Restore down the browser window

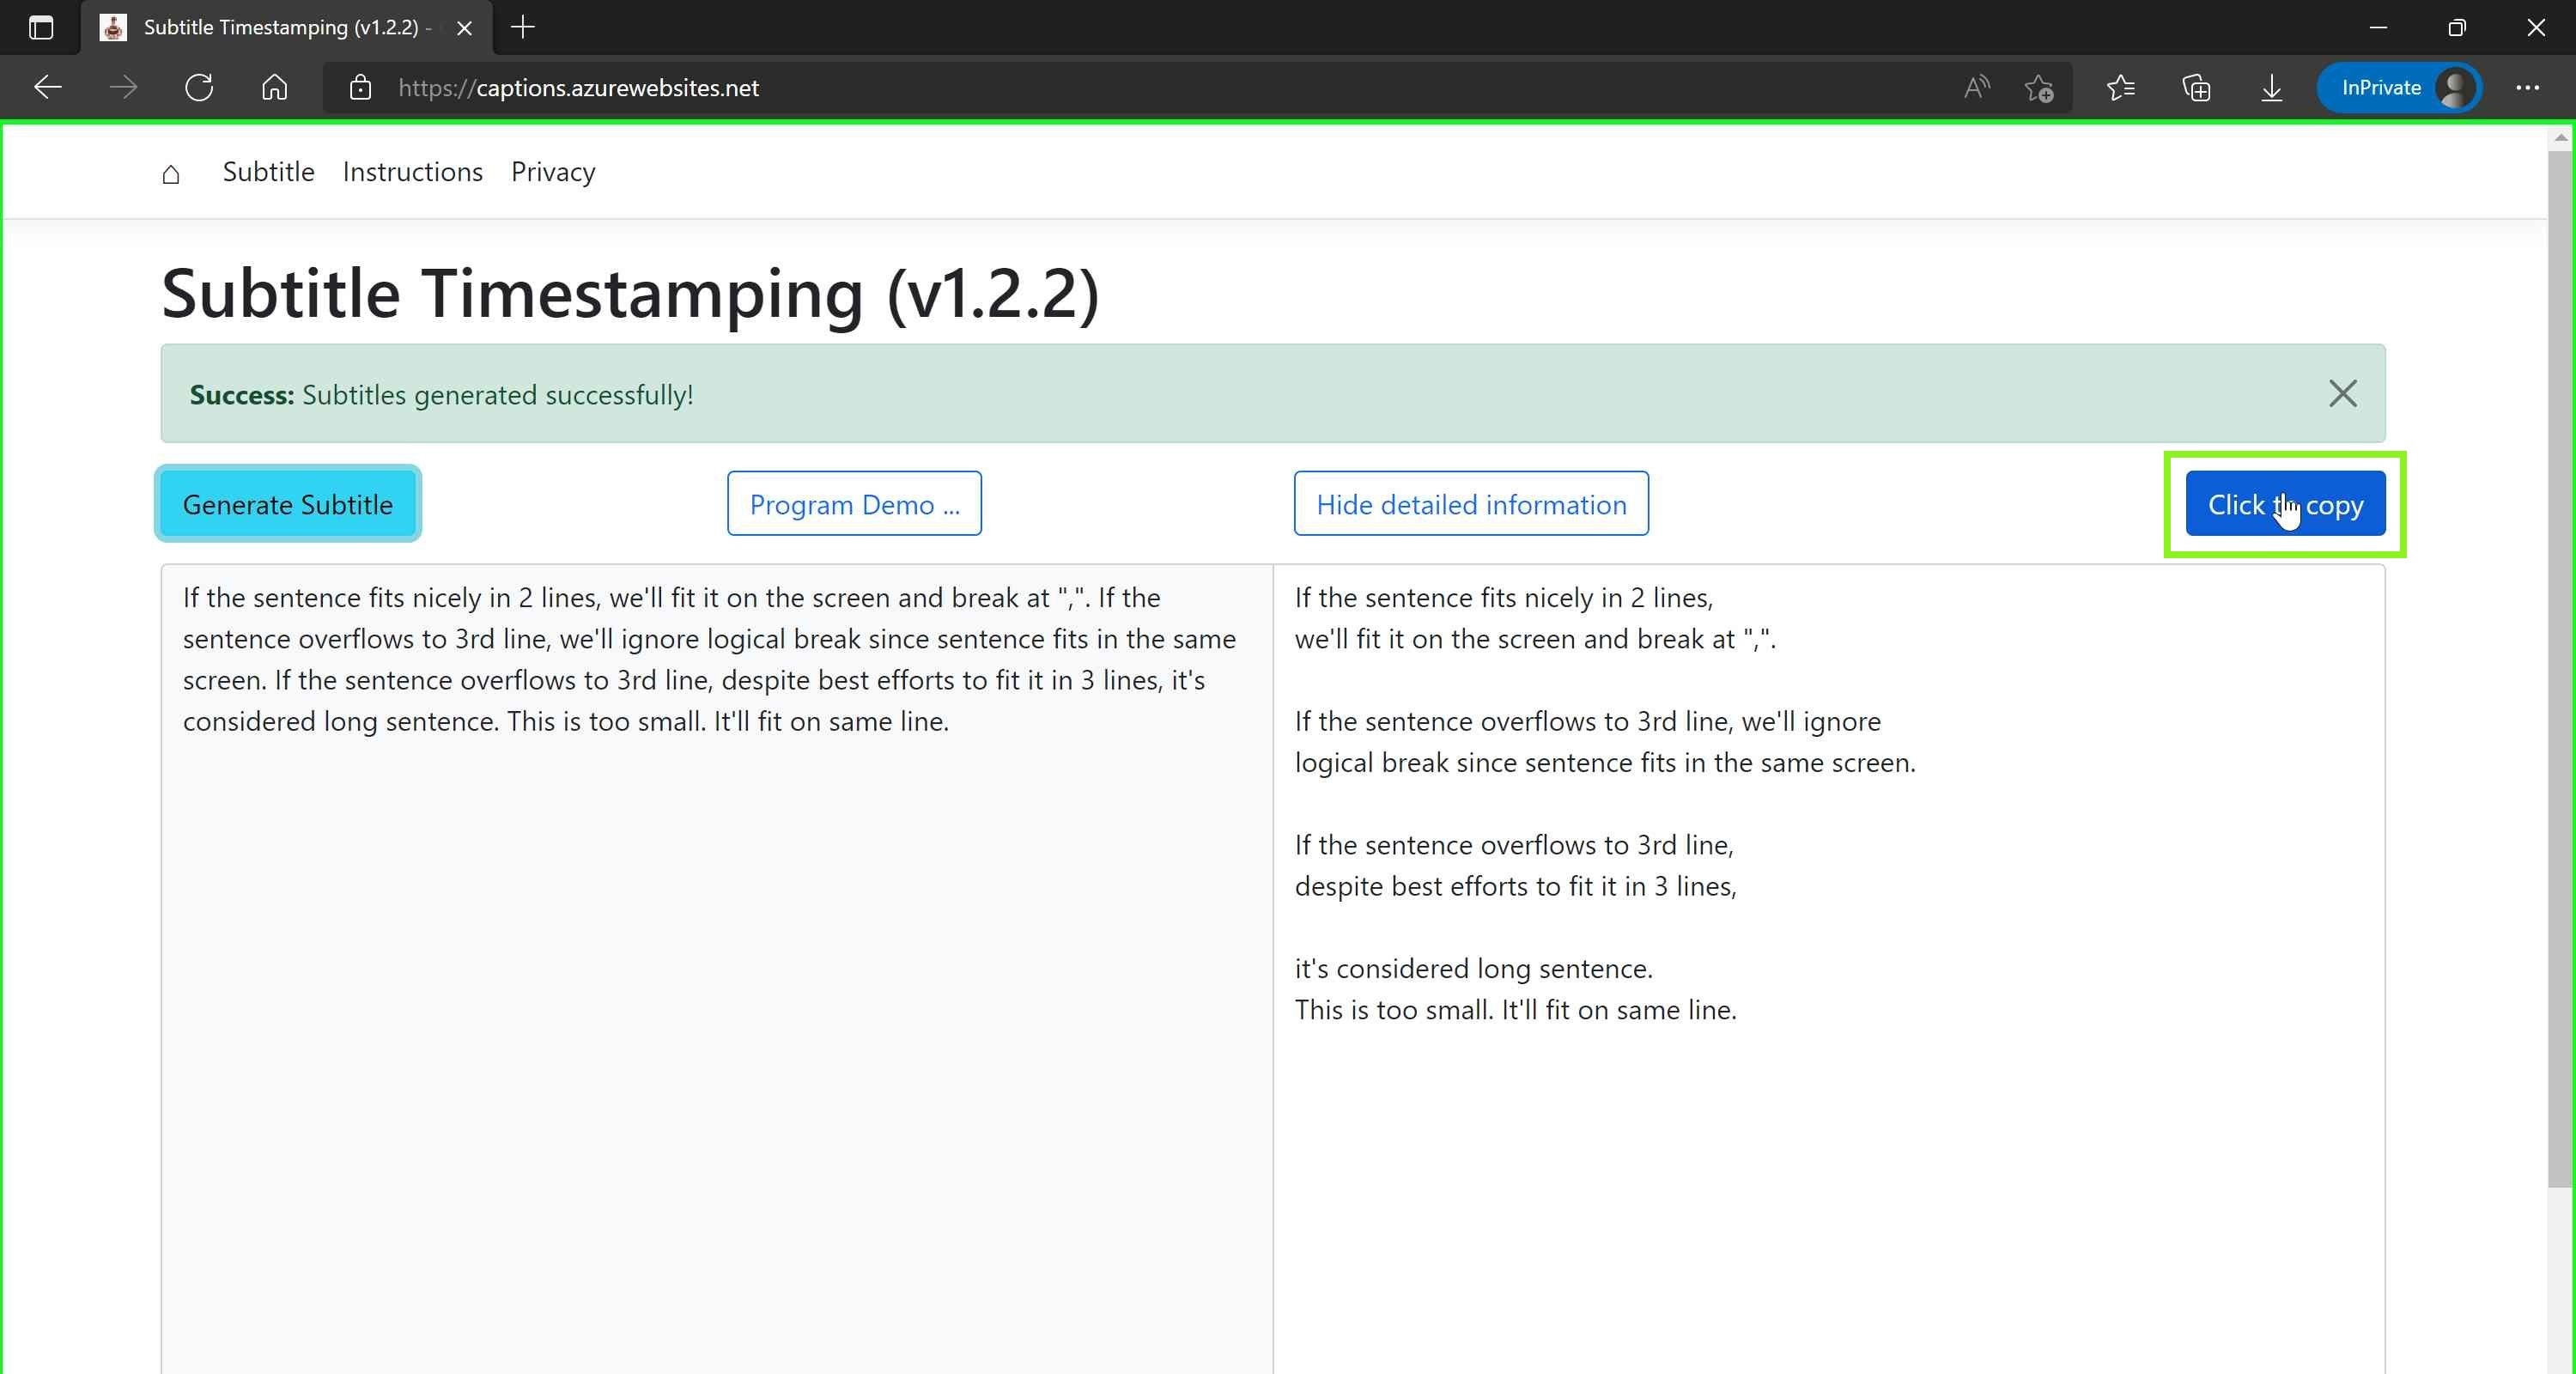click(x=2457, y=27)
